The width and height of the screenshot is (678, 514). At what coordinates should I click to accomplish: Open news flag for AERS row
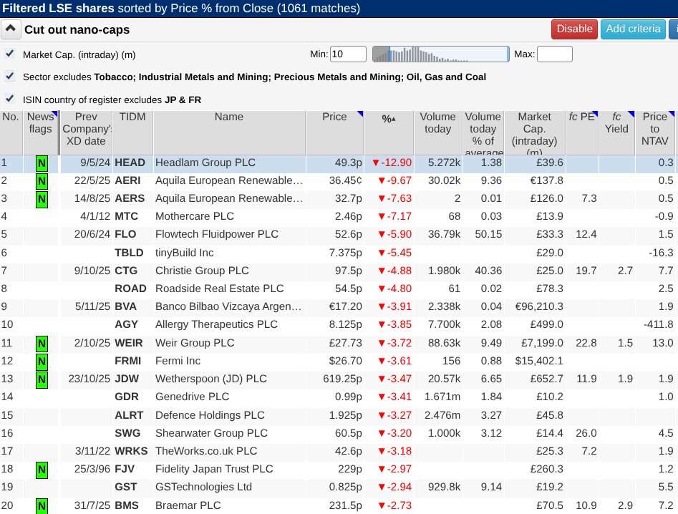(x=42, y=199)
